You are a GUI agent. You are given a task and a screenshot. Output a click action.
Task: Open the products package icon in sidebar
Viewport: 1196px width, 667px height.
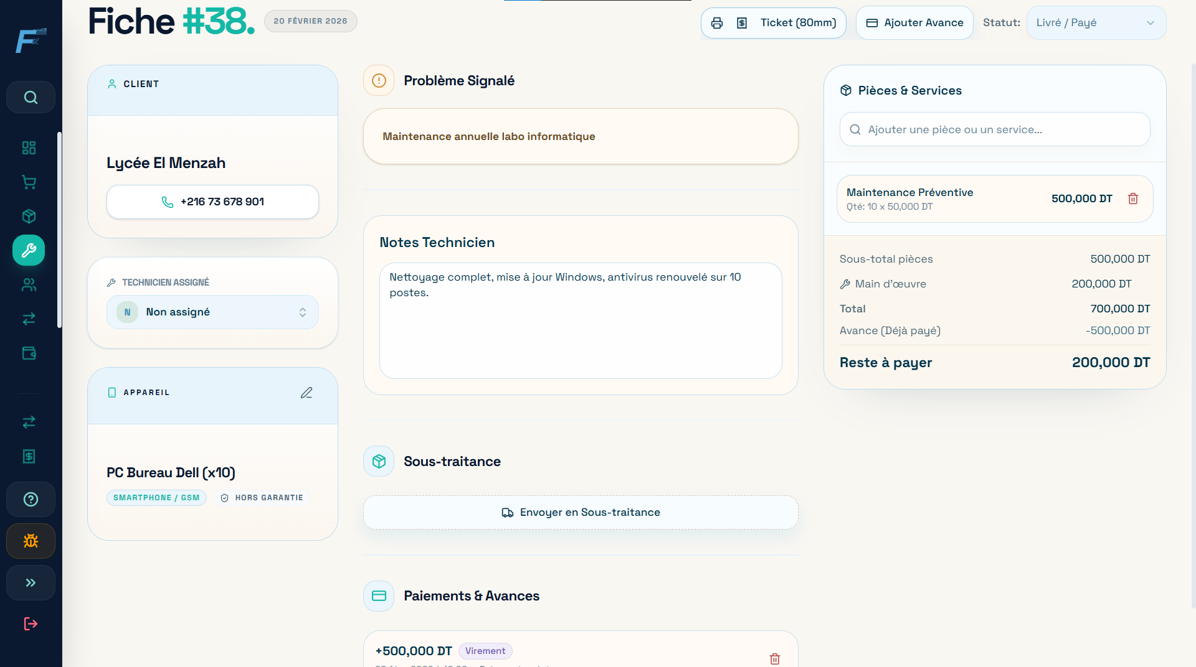(x=28, y=216)
